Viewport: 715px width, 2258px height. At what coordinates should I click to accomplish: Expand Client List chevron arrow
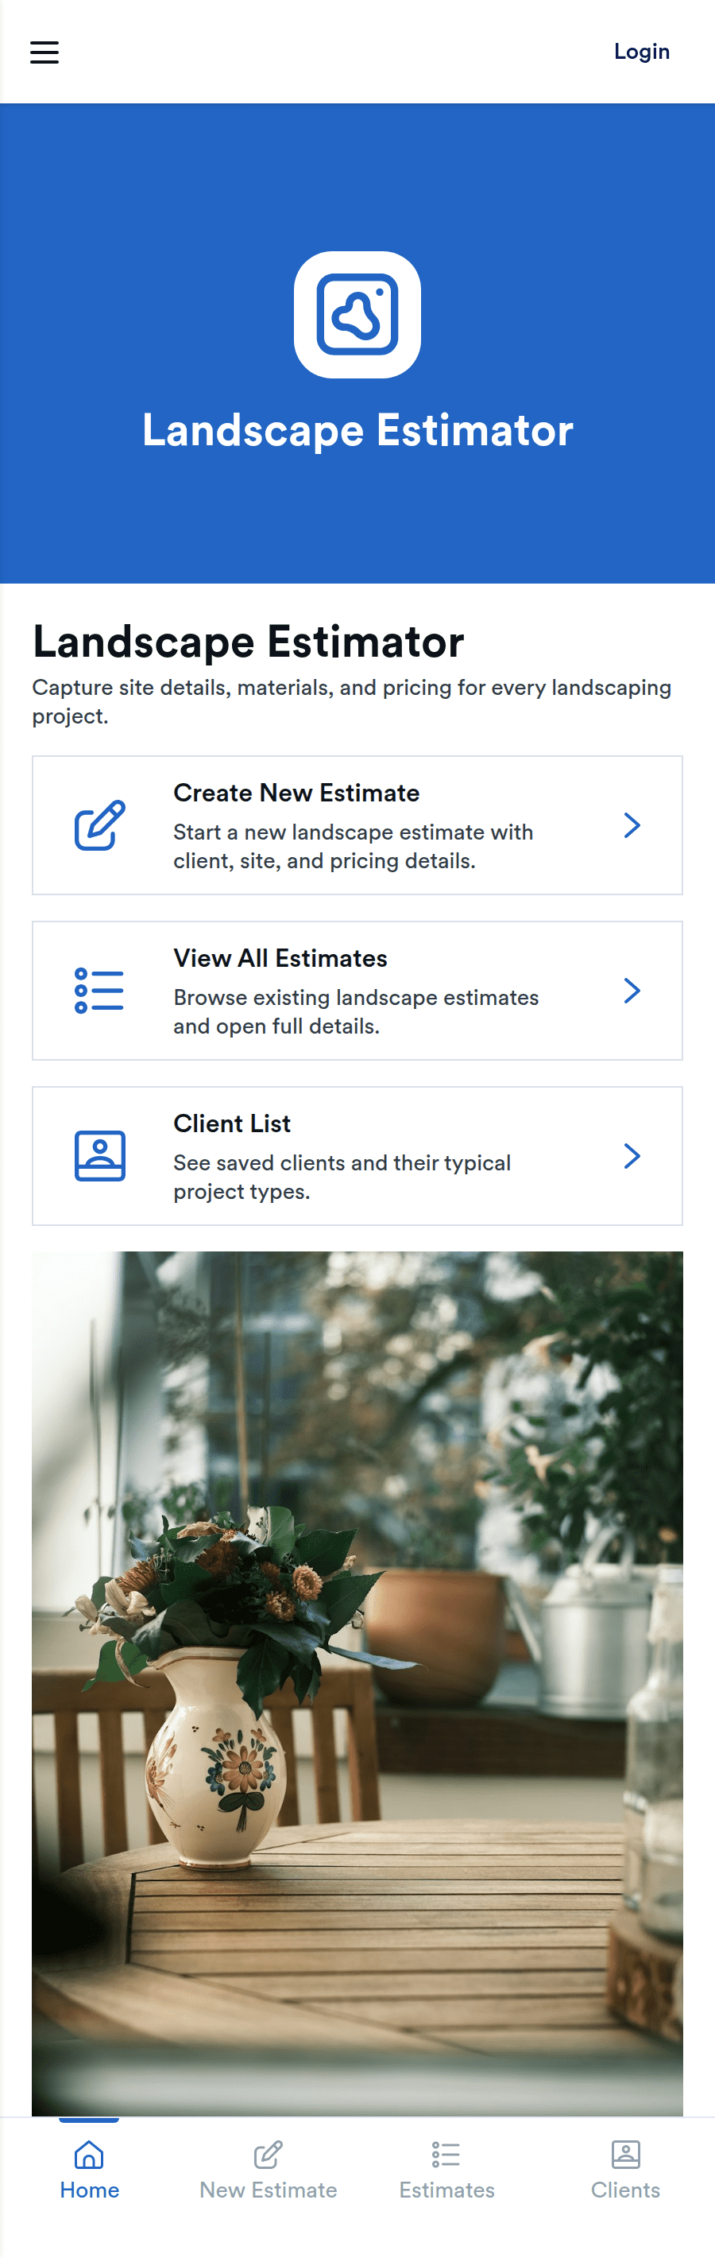[x=632, y=1156]
